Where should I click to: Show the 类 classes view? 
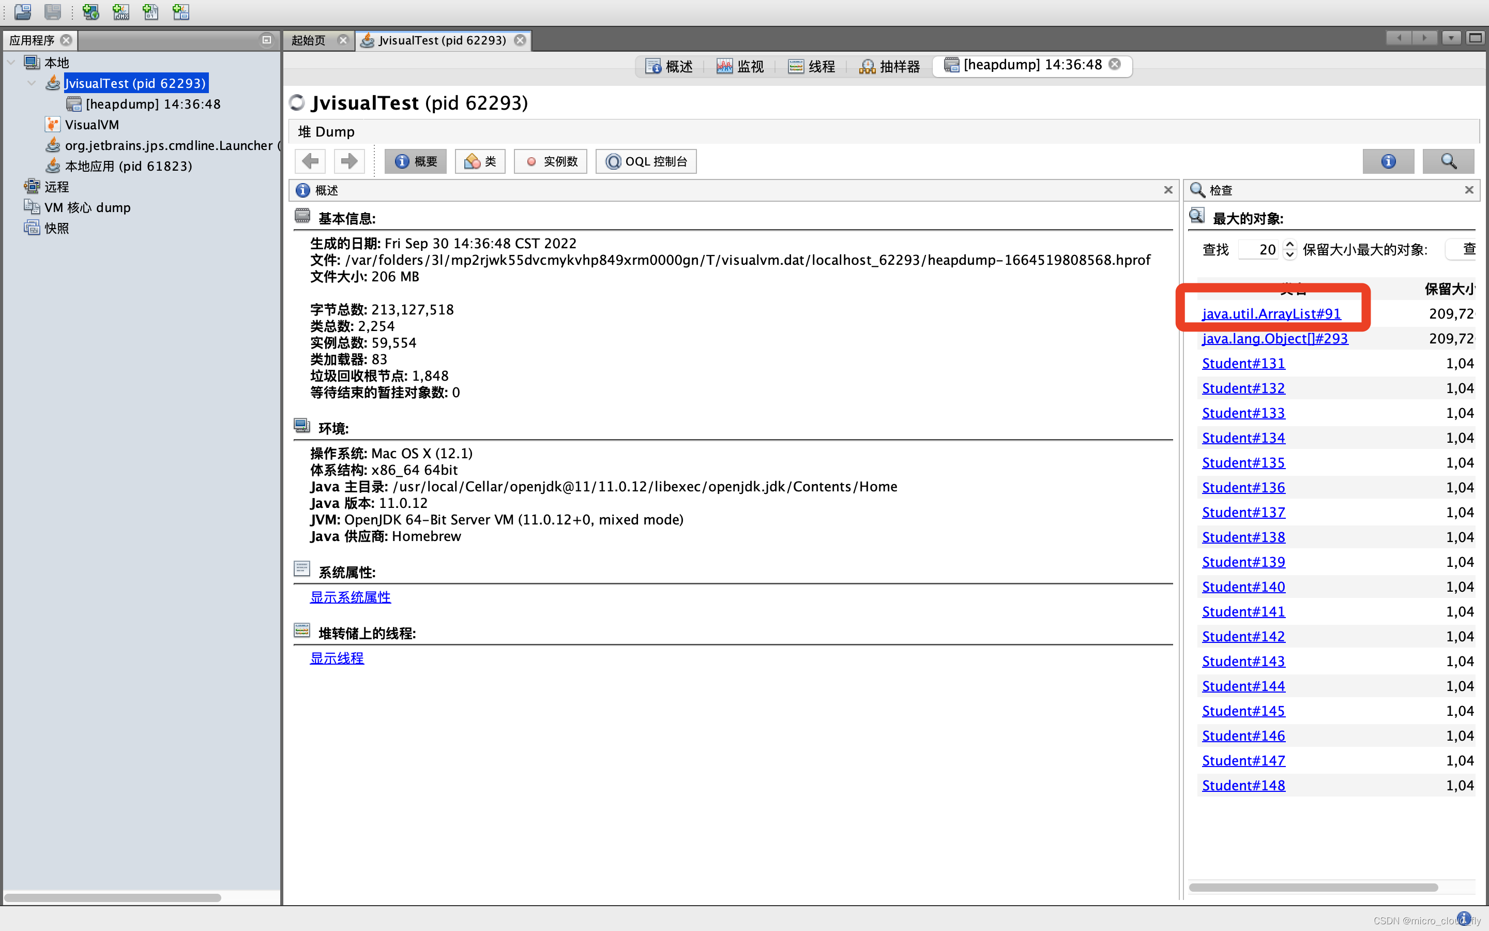click(x=480, y=161)
